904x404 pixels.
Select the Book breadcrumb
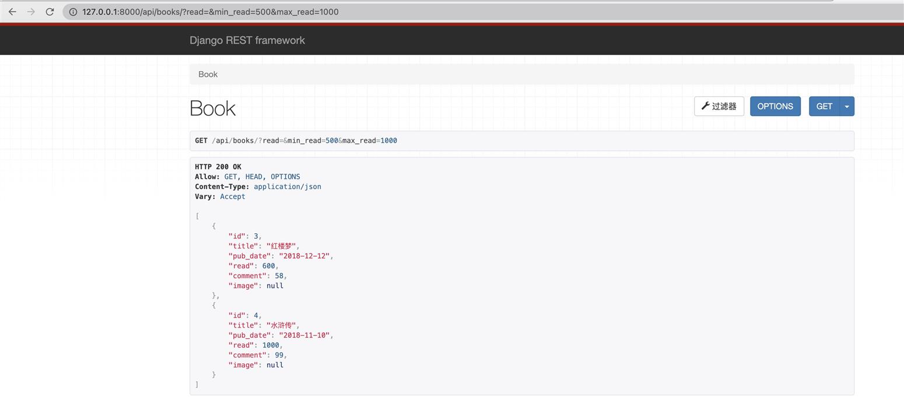[208, 74]
